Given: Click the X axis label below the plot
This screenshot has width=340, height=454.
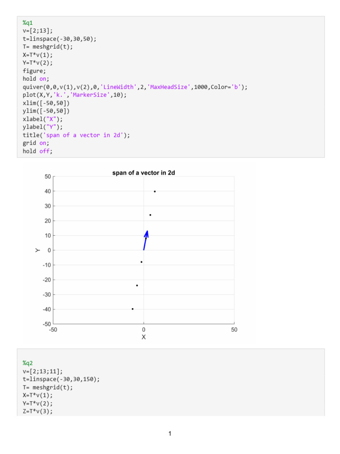Looking at the screenshot, I should pos(143,337).
